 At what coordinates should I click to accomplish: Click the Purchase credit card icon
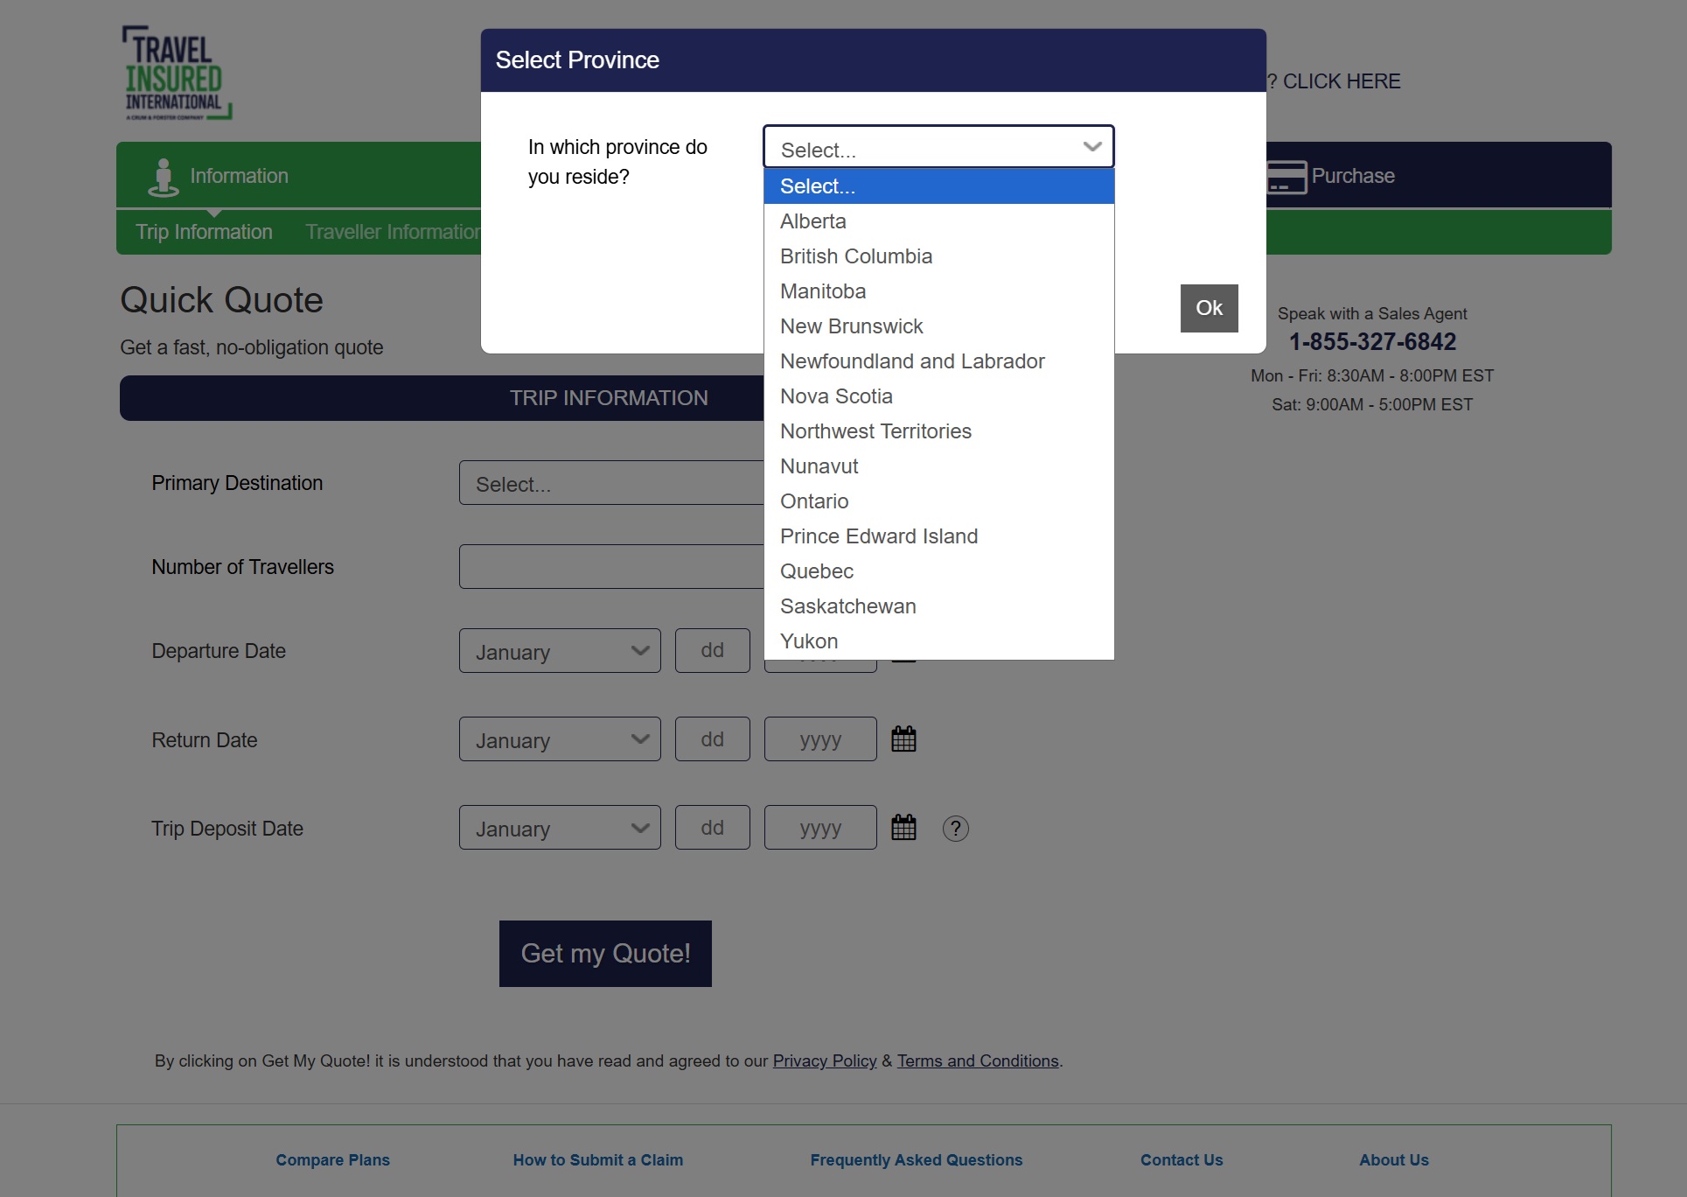[x=1286, y=177]
